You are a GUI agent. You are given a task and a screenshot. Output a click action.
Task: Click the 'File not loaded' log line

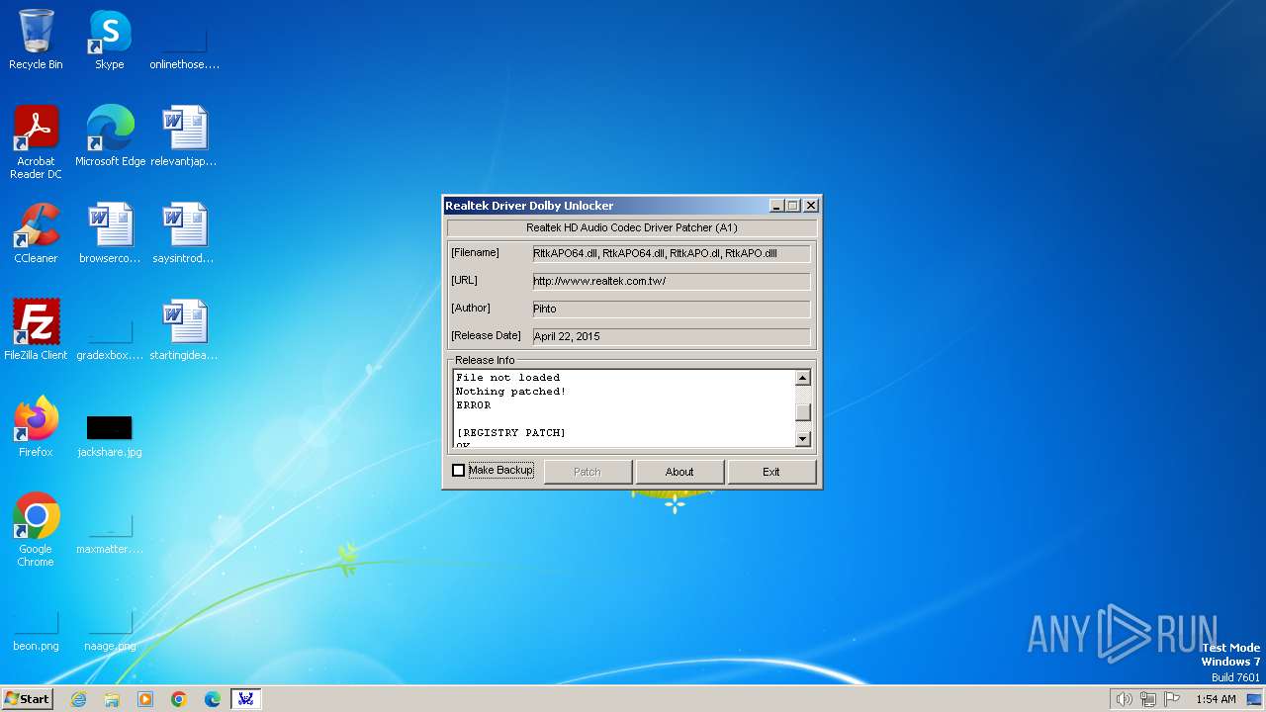pyautogui.click(x=508, y=378)
